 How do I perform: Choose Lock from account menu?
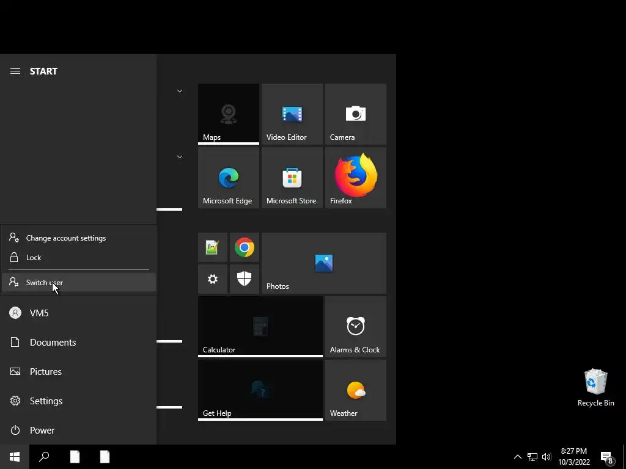click(x=79, y=258)
